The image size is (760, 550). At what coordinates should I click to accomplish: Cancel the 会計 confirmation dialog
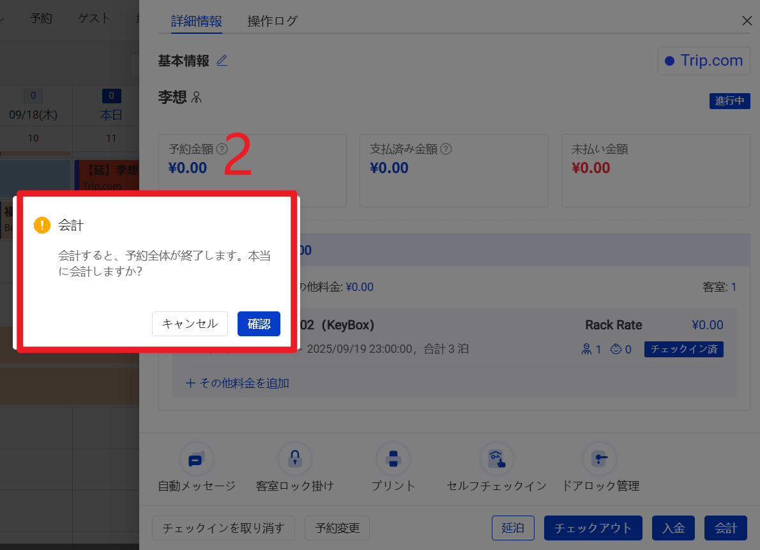tap(190, 323)
